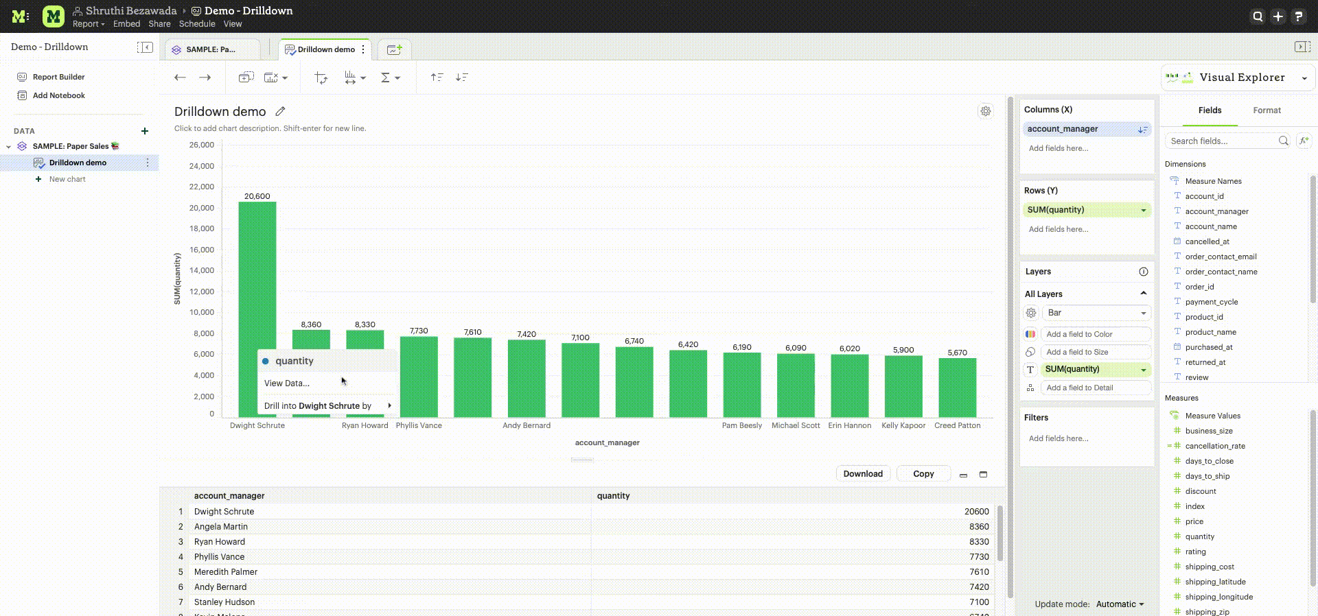The height and width of the screenshot is (616, 1318).
Task: Sort chart ascending using toolbar icon
Action: [437, 78]
